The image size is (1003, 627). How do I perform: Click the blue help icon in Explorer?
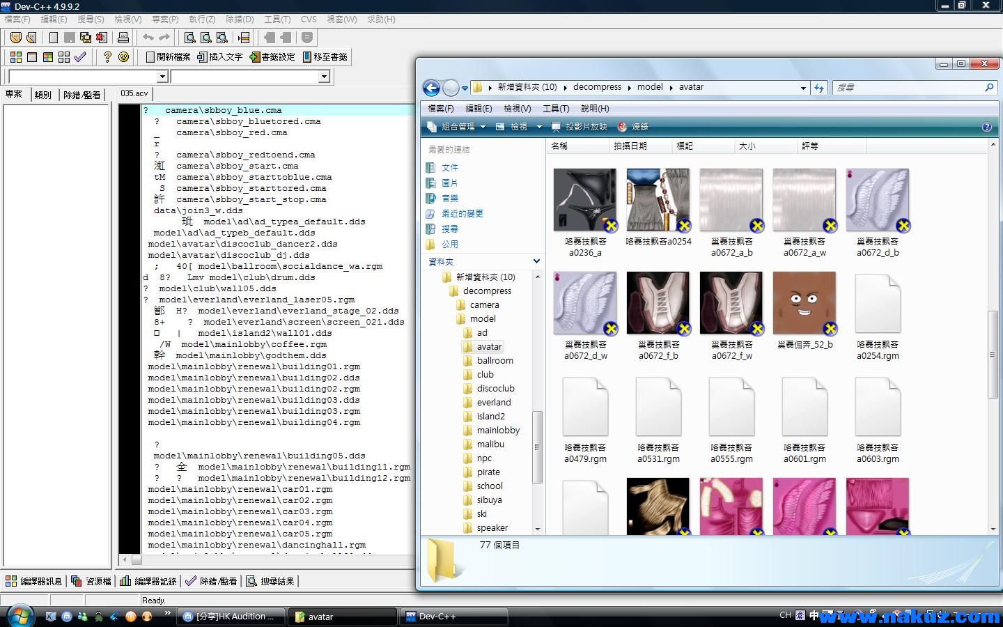click(x=986, y=127)
